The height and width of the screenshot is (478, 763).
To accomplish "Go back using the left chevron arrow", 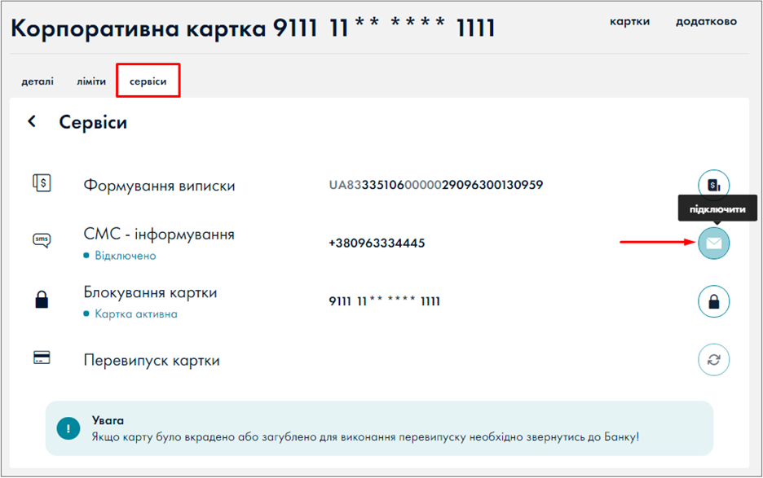I will click(x=32, y=122).
